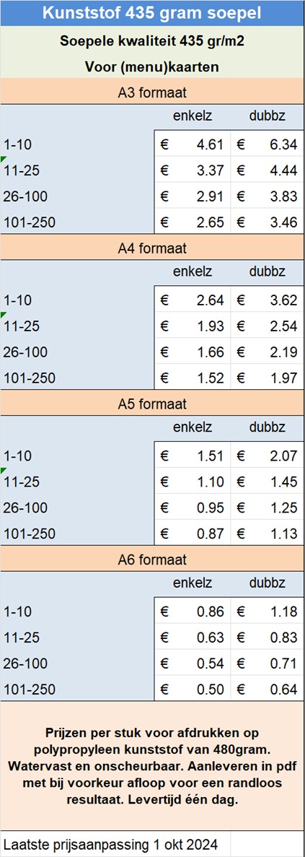The image size is (305, 857).
Task: Select A5 1-10 dubbz price 2.07
Action: pos(267,456)
